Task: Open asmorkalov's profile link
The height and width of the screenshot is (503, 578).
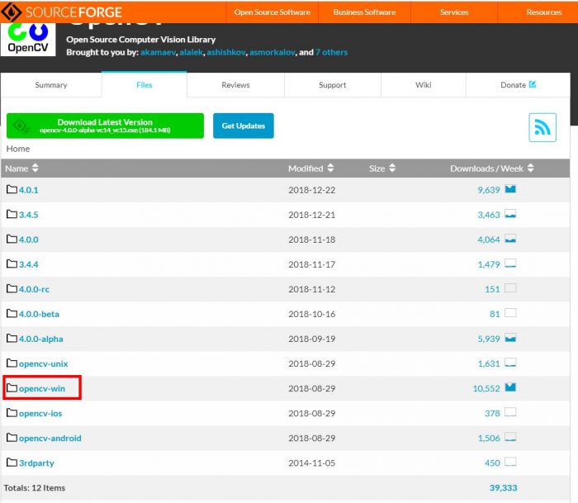Action: [x=272, y=52]
